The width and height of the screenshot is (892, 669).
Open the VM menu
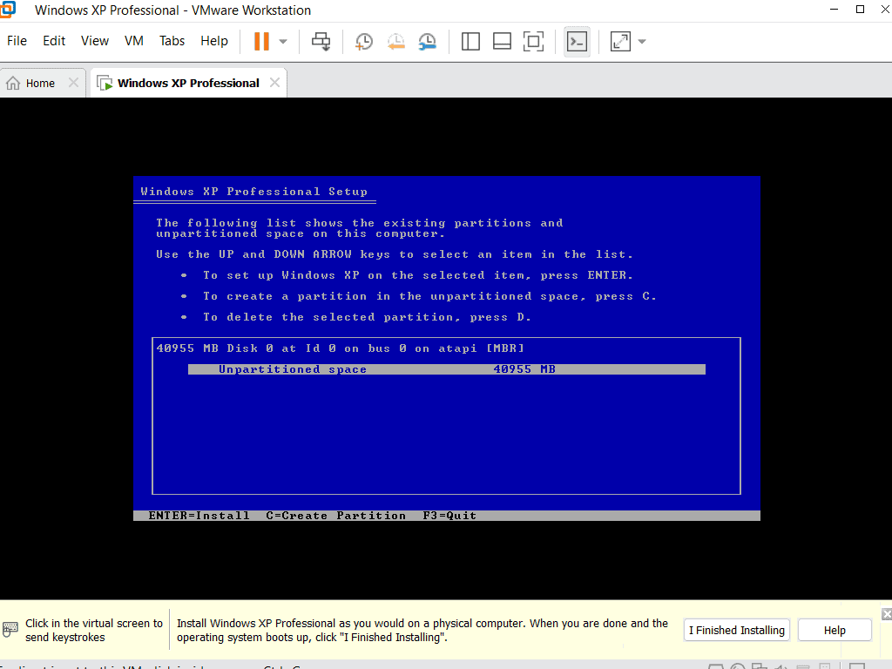[133, 41]
